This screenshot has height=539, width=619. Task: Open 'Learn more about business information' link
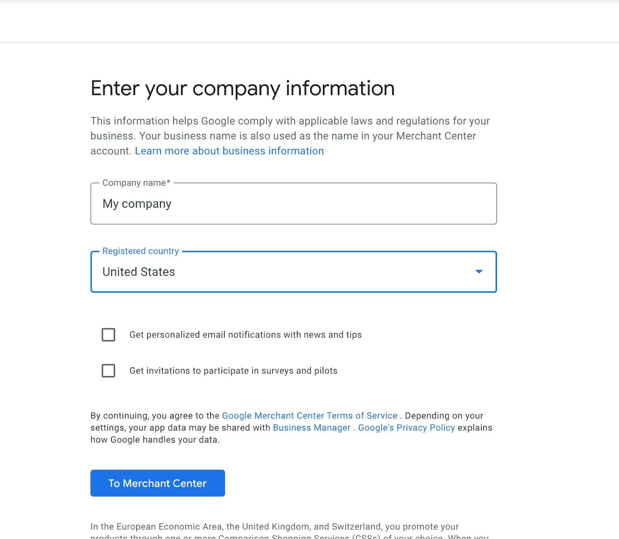pos(229,151)
